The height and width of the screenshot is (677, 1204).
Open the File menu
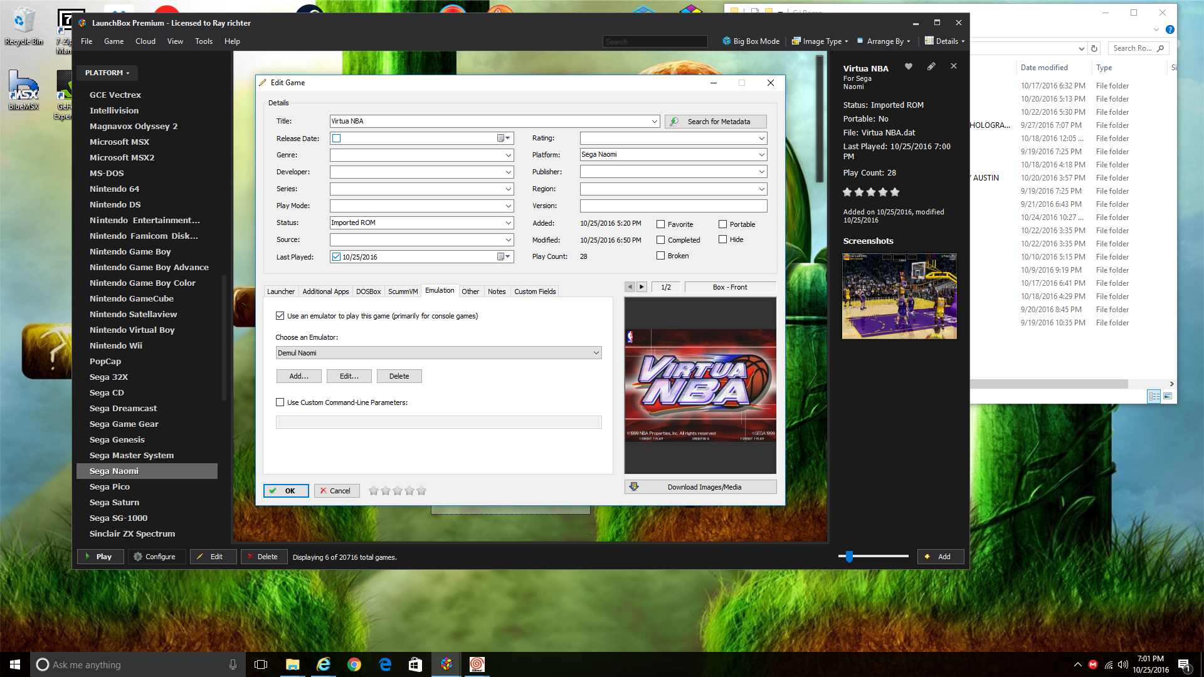coord(87,41)
